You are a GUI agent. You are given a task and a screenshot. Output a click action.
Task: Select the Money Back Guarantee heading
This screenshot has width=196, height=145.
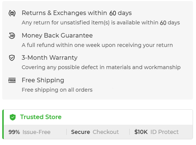[57, 35]
